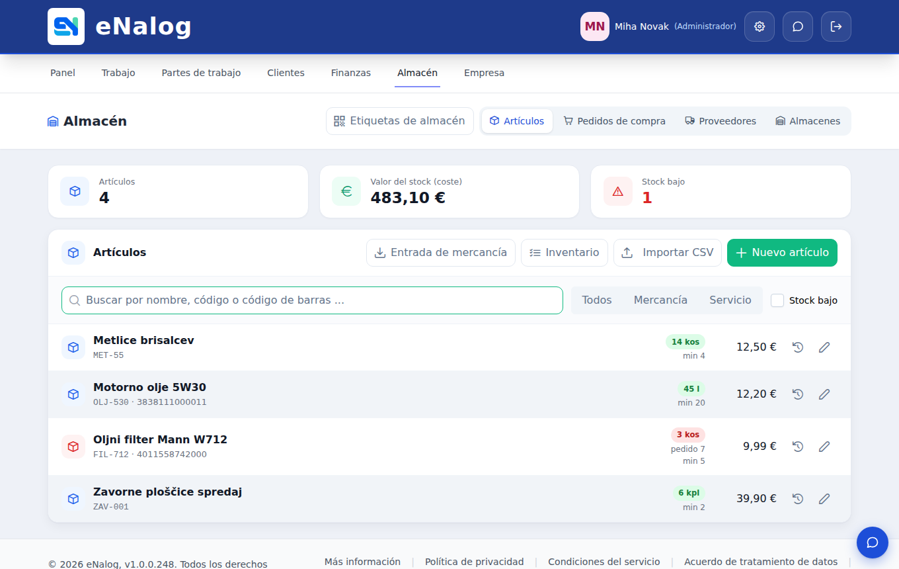The height and width of the screenshot is (569, 899).
Task: Switch to Proveedores tab
Action: coord(721,121)
